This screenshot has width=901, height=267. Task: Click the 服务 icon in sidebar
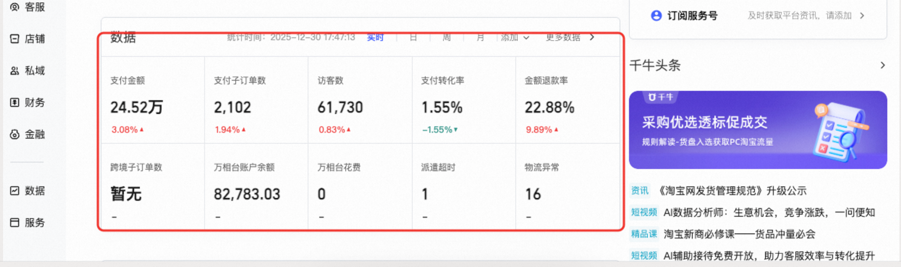[15, 222]
